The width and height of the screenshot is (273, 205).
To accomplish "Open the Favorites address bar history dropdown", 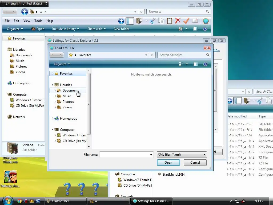I will pyautogui.click(x=146, y=55).
